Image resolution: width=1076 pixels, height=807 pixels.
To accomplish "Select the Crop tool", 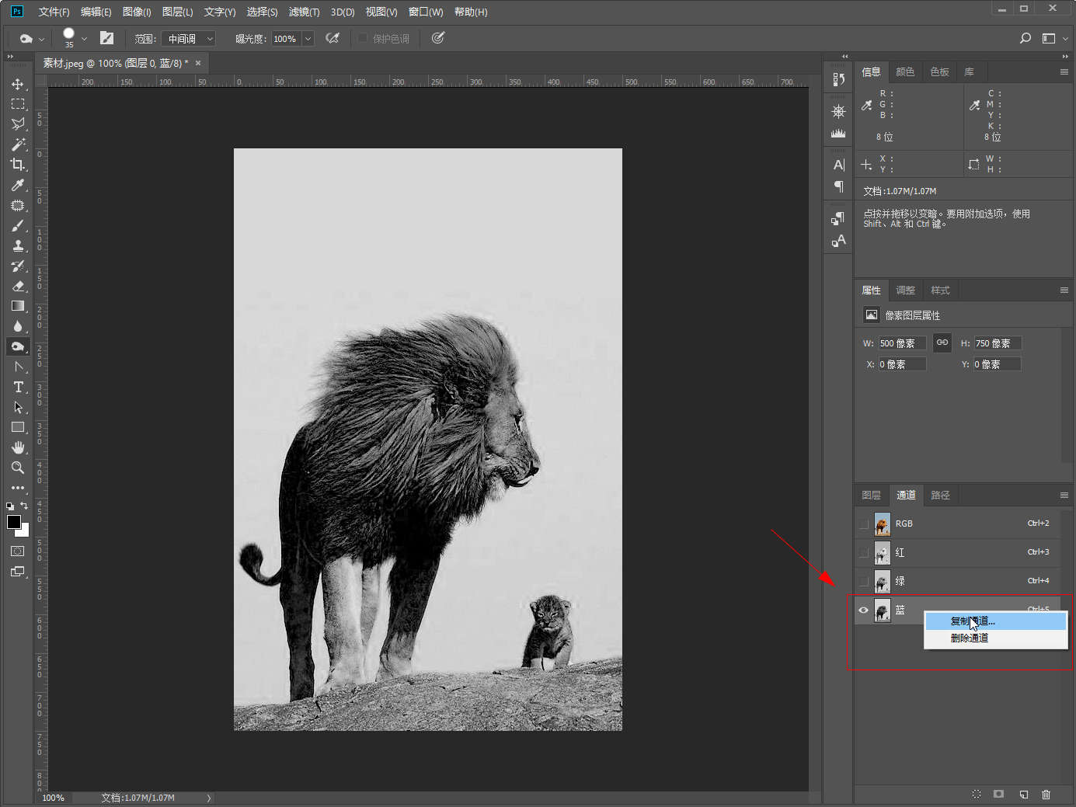I will click(x=18, y=165).
